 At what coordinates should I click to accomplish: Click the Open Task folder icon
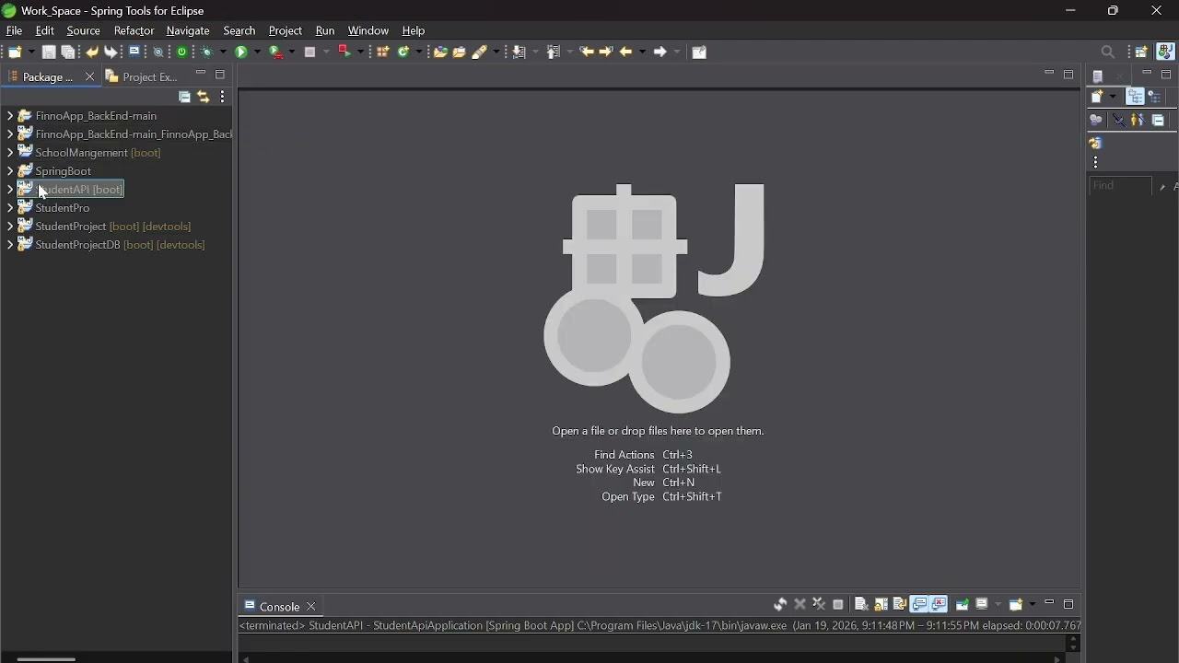coord(459,52)
